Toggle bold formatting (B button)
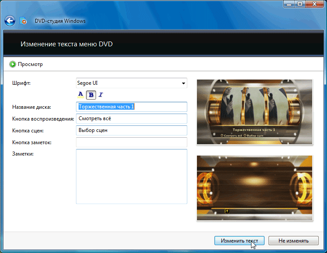 (x=91, y=95)
